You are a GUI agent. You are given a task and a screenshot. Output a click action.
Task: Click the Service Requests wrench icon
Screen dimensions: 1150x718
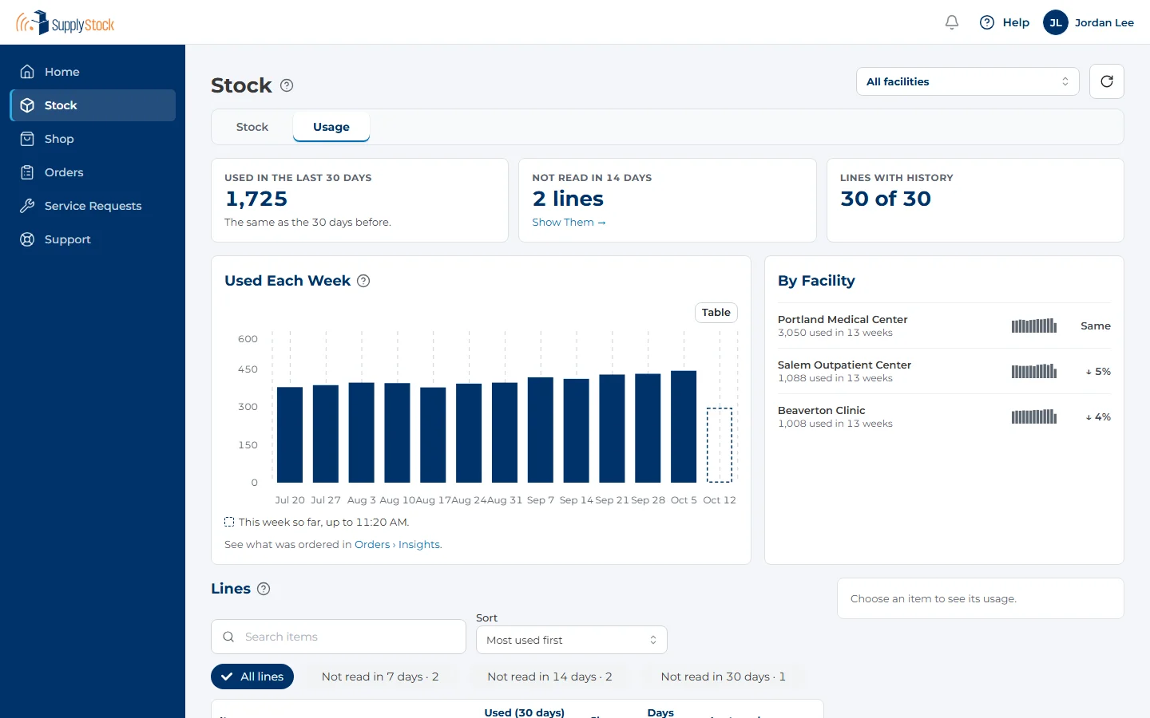click(x=27, y=206)
